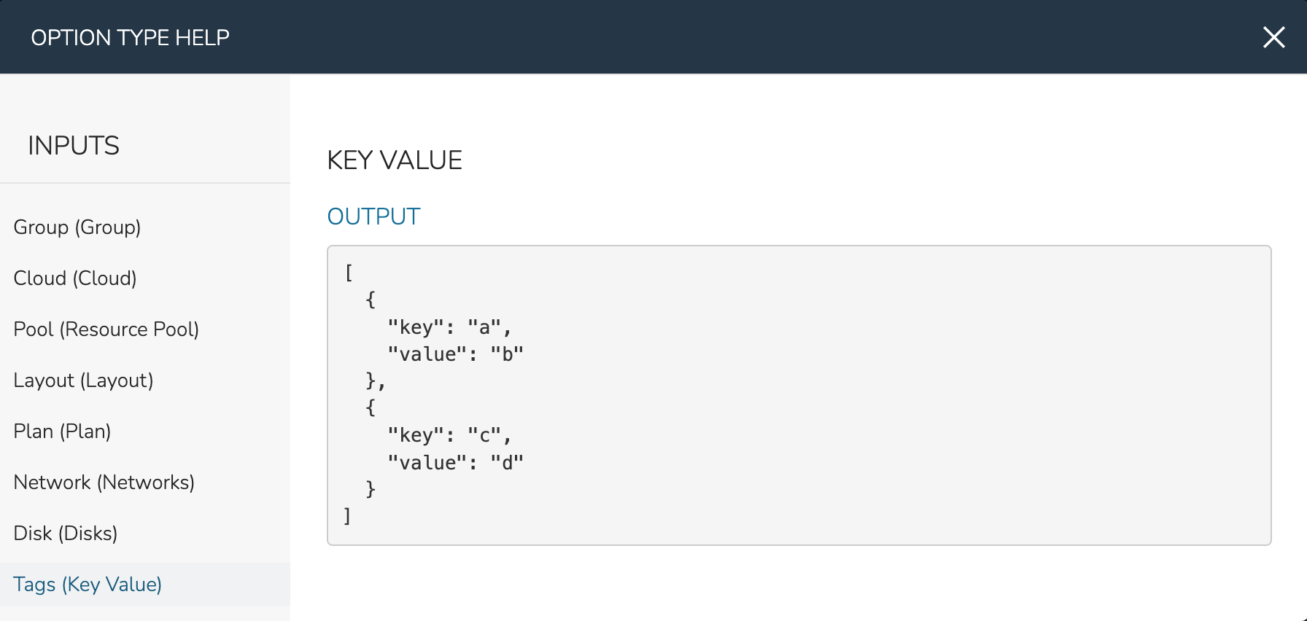The height and width of the screenshot is (621, 1307).
Task: View Network (Networks) option help
Action: tap(104, 483)
